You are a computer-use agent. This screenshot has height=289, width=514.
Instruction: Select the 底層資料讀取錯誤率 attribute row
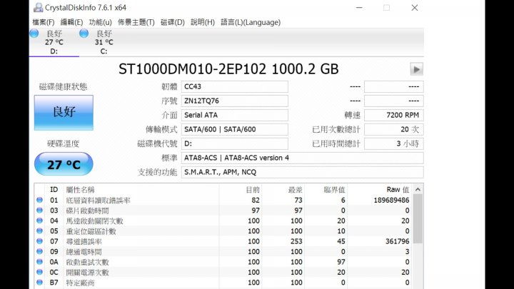(223, 201)
